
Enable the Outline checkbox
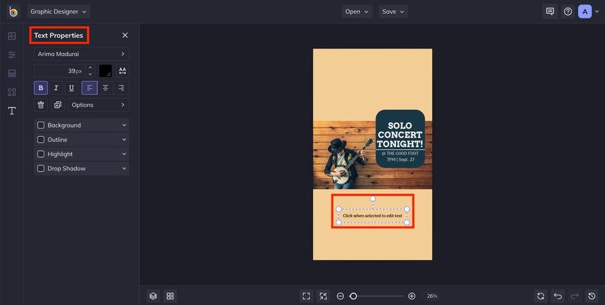[40, 139]
